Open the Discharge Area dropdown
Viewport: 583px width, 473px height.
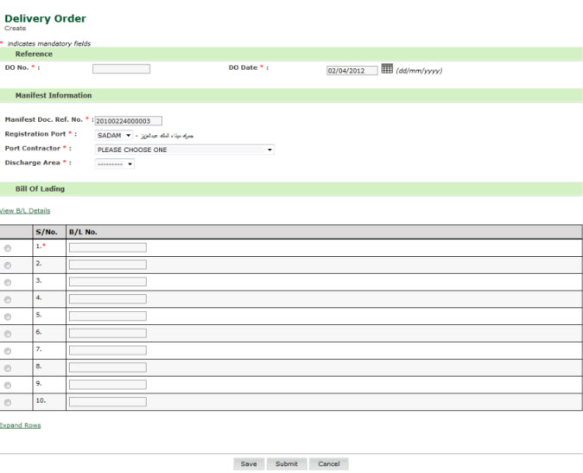pyautogui.click(x=114, y=164)
